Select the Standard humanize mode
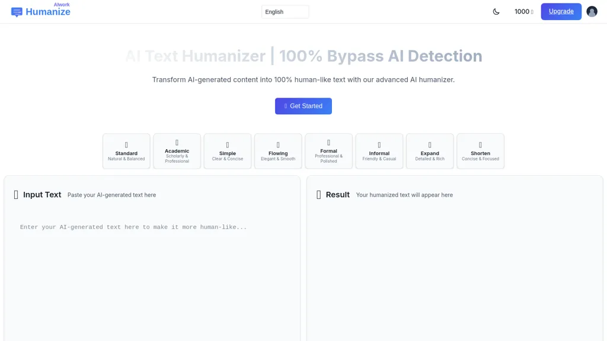 (126, 151)
